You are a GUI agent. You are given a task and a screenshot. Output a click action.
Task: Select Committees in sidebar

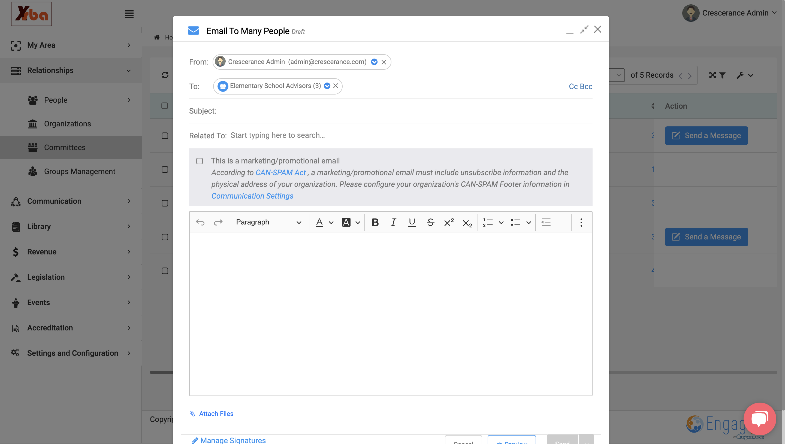pyautogui.click(x=71, y=147)
